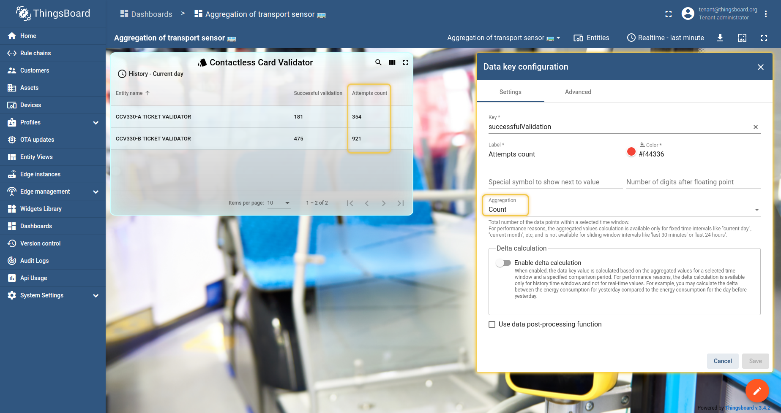Open Api Usage page
Image resolution: width=781 pixels, height=413 pixels.
pos(53,278)
